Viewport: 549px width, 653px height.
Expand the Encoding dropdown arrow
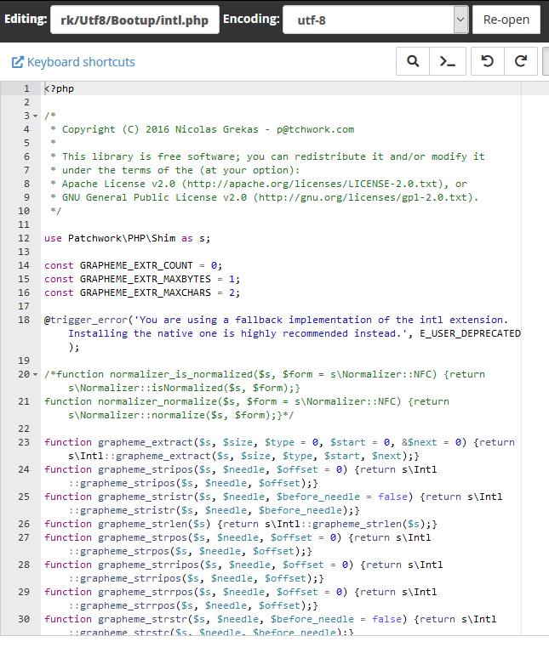460,20
